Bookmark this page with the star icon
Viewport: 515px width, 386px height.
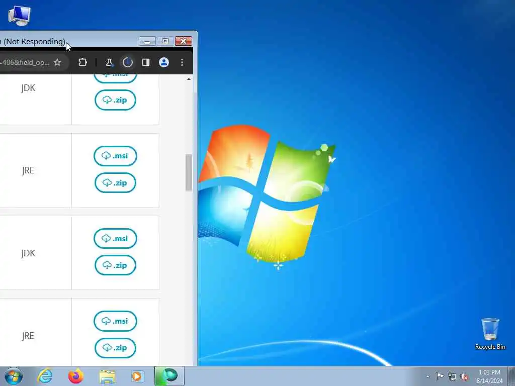pyautogui.click(x=57, y=62)
